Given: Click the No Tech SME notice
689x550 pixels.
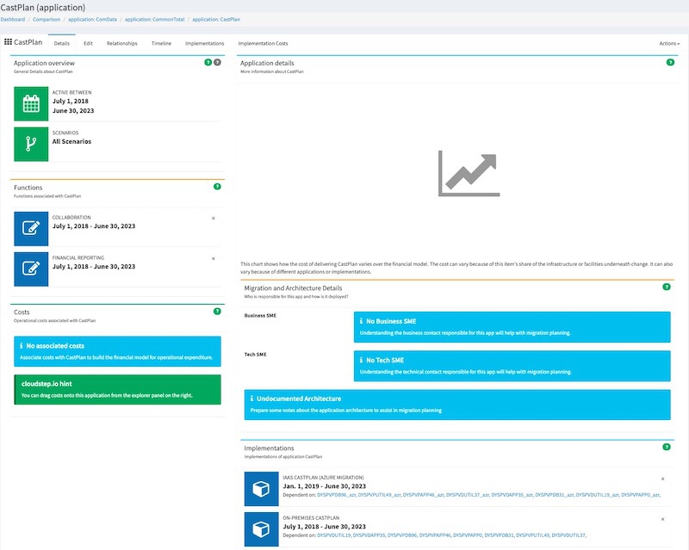Looking at the screenshot, I should (x=512, y=366).
